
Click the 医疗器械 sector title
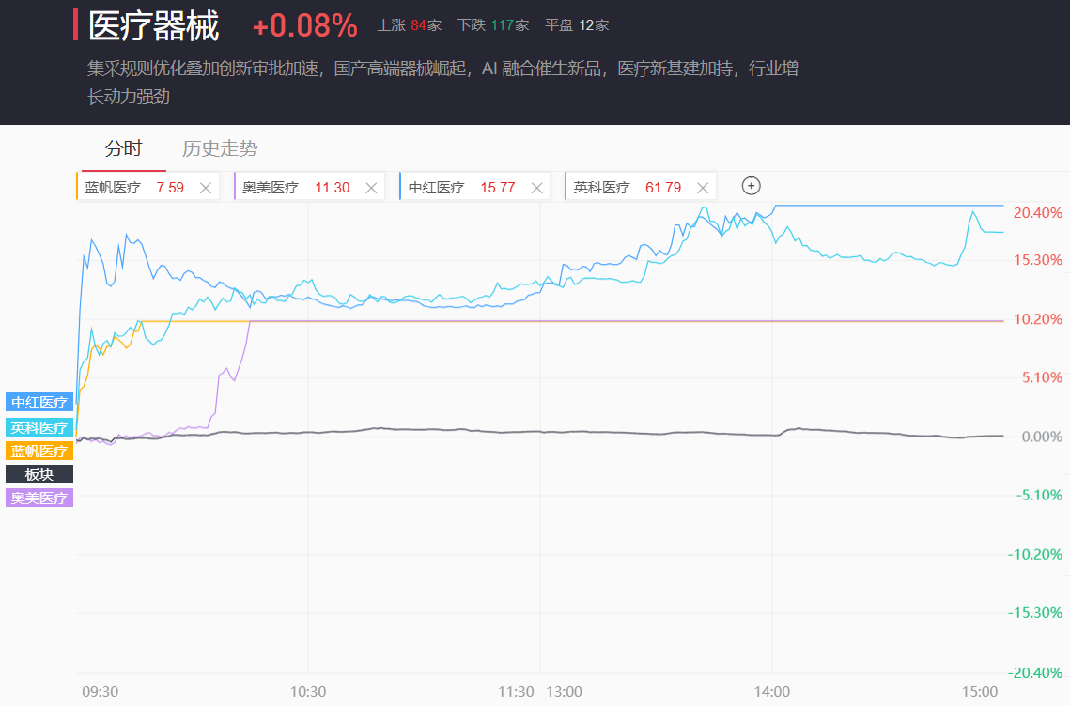(154, 26)
